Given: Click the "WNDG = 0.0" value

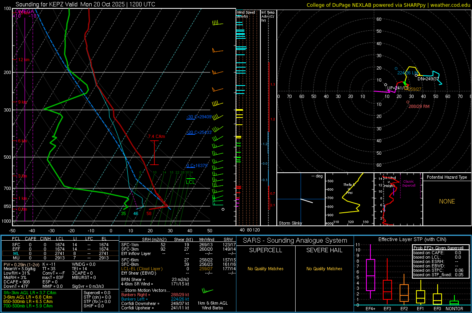Looking at the screenshot, I should 84,265.
